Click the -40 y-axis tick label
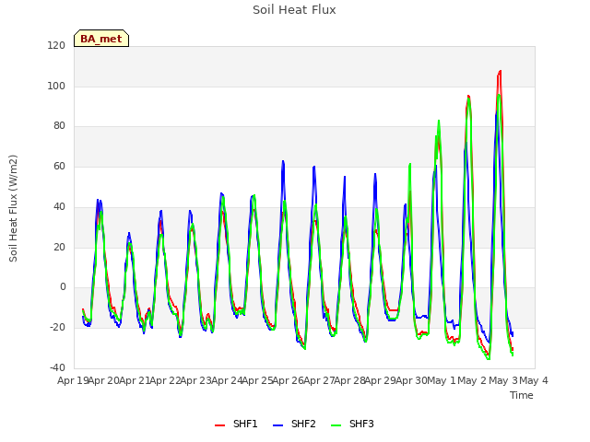This screenshot has width=590, height=442. pos(57,367)
